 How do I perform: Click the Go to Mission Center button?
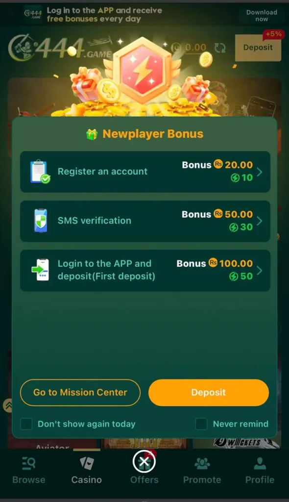click(x=80, y=393)
